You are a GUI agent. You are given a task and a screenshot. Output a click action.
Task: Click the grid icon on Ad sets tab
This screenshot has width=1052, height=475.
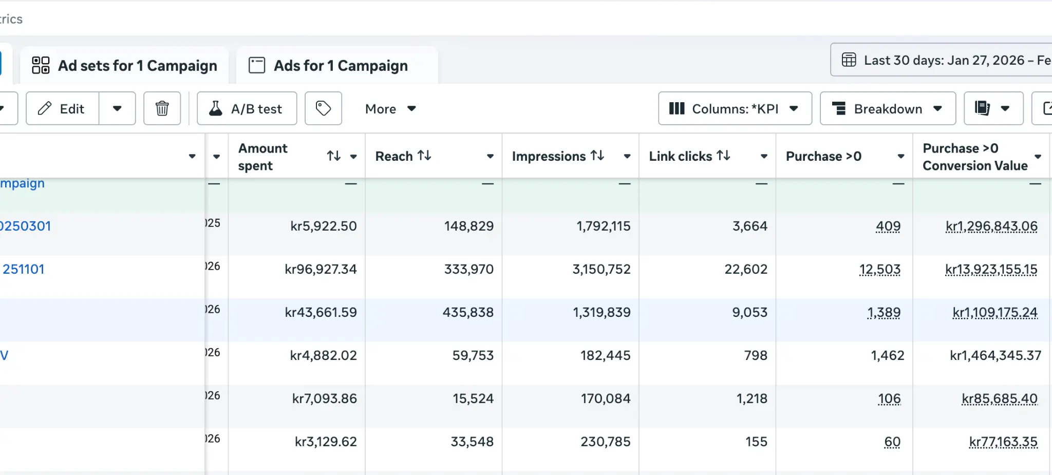click(40, 65)
